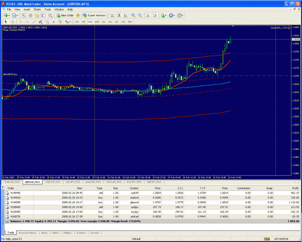Set timeframe to M1

[x=77, y=22]
